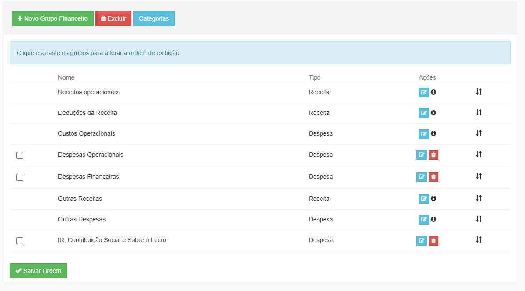The image size is (525, 291).
Task: Select the Despesas Financeiras checkbox
Action: click(x=20, y=177)
